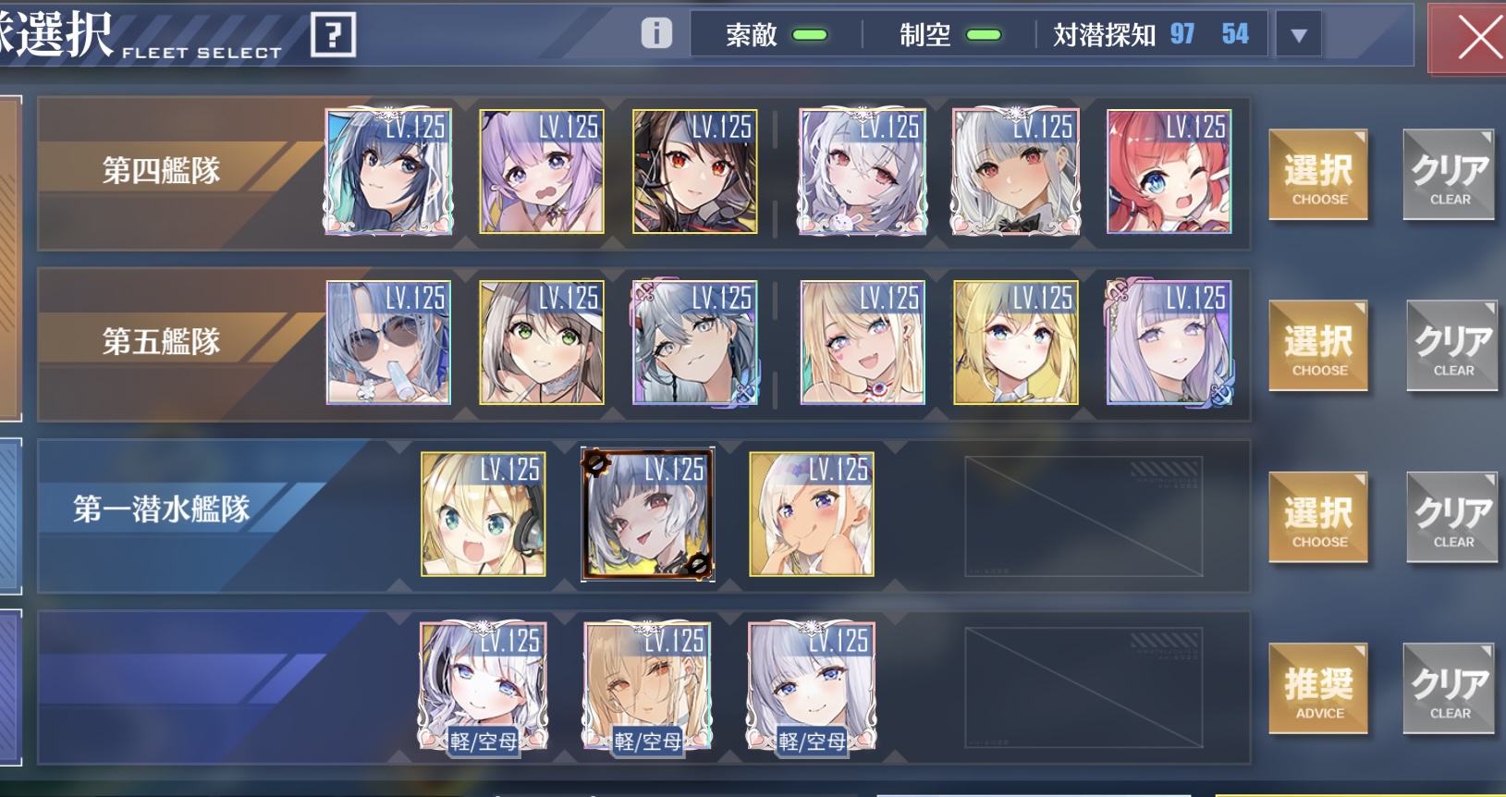Image resolution: width=1506 pixels, height=797 pixels.
Task: Click the 推奨 ADVICE button
Action: [x=1318, y=689]
